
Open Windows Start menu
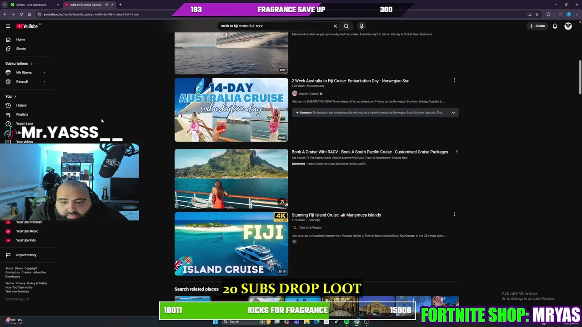[216, 322]
